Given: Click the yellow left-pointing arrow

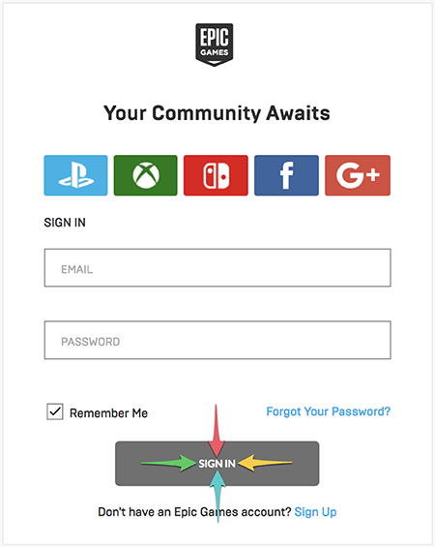Looking at the screenshot, I should point(266,463).
